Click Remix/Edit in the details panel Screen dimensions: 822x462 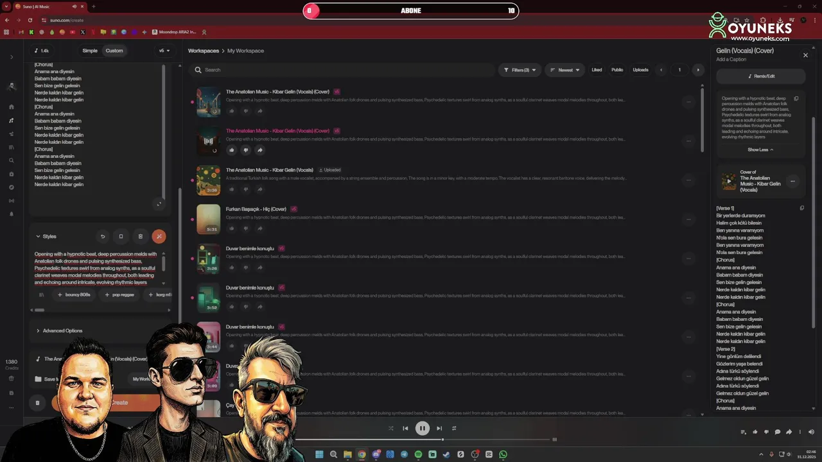[x=761, y=76]
